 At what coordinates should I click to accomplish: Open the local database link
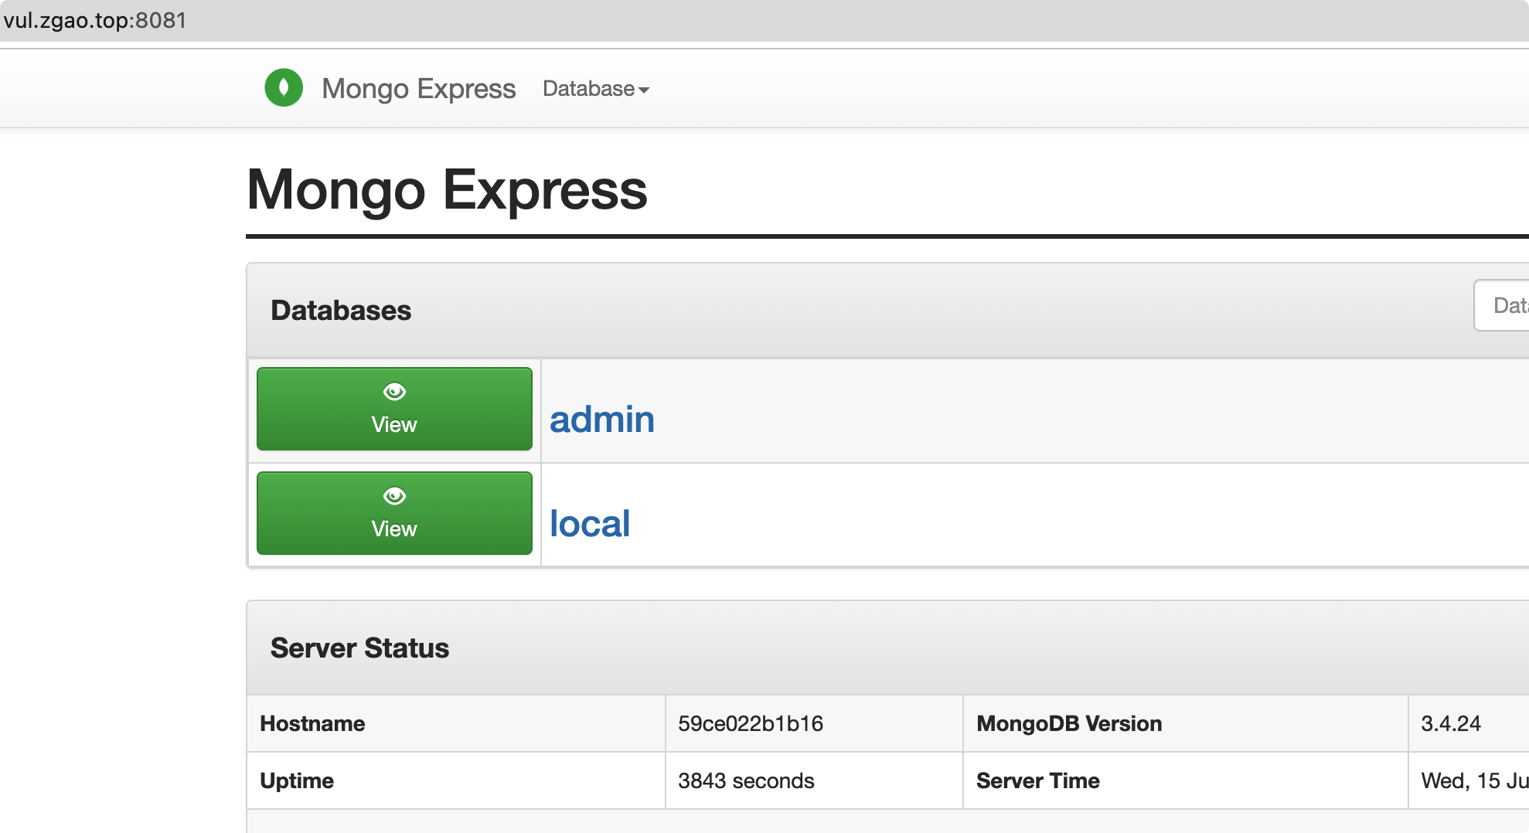pyautogui.click(x=590, y=523)
